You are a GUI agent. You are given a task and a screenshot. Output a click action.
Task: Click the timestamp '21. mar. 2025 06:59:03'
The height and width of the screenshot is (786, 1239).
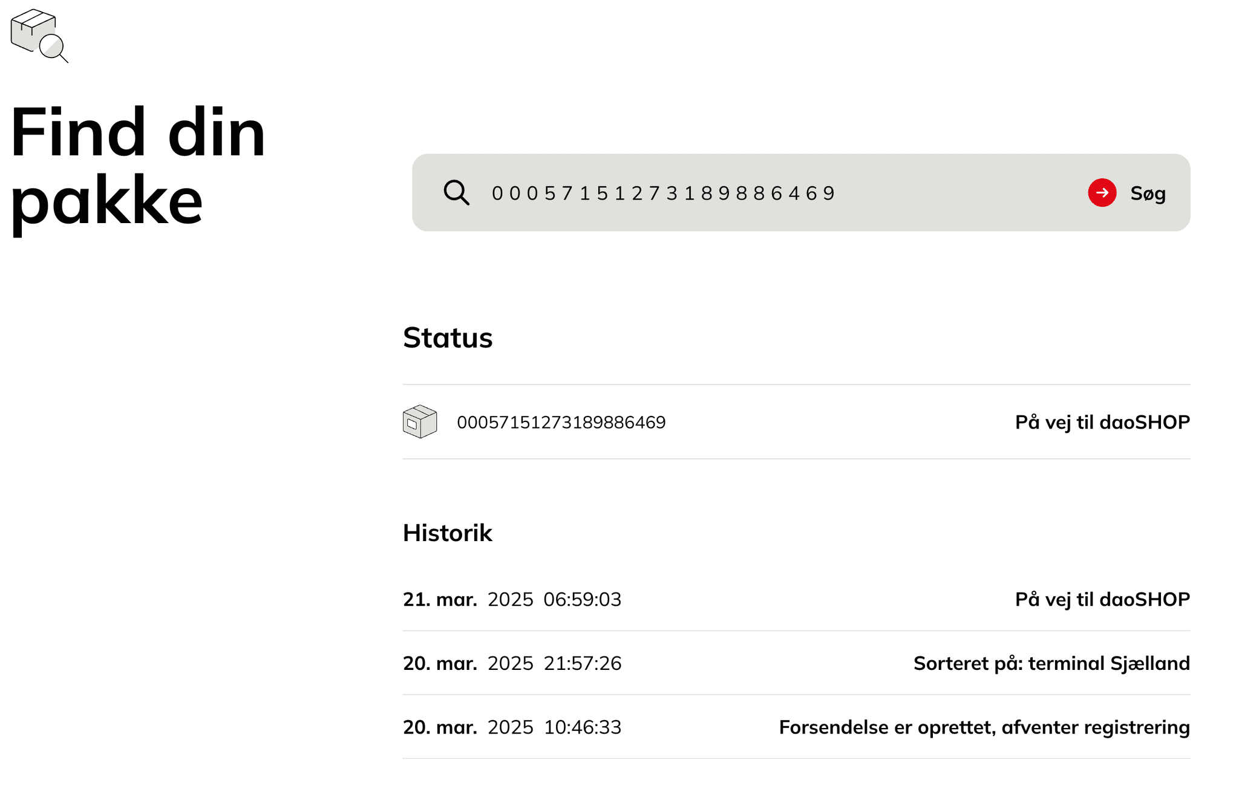point(512,599)
